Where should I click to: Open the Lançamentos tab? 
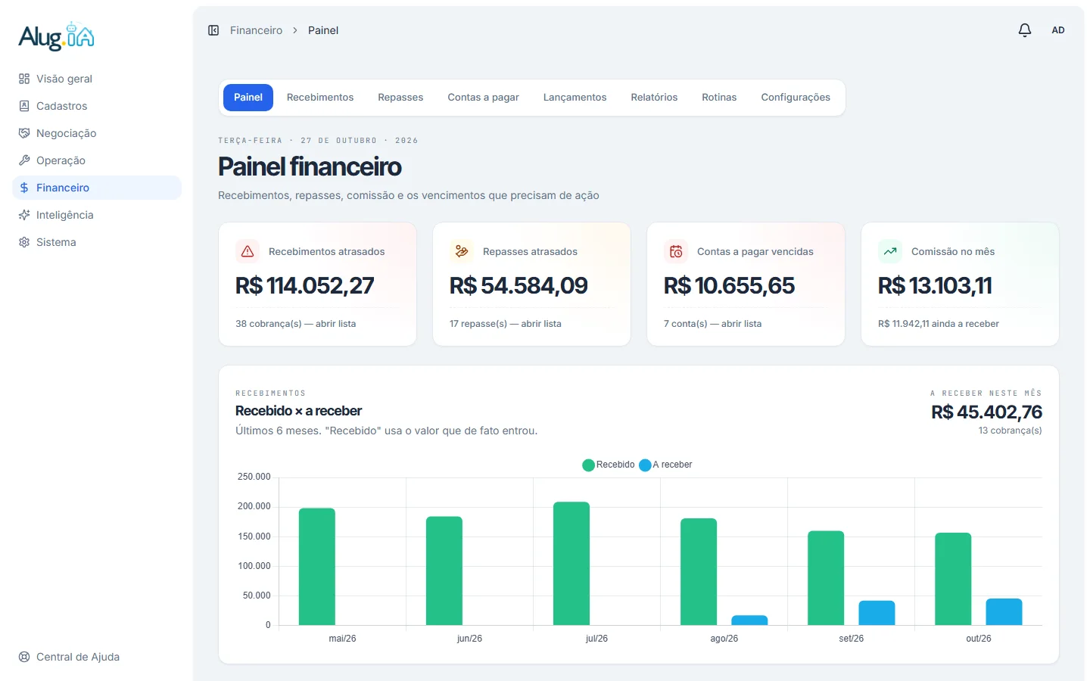[575, 98]
